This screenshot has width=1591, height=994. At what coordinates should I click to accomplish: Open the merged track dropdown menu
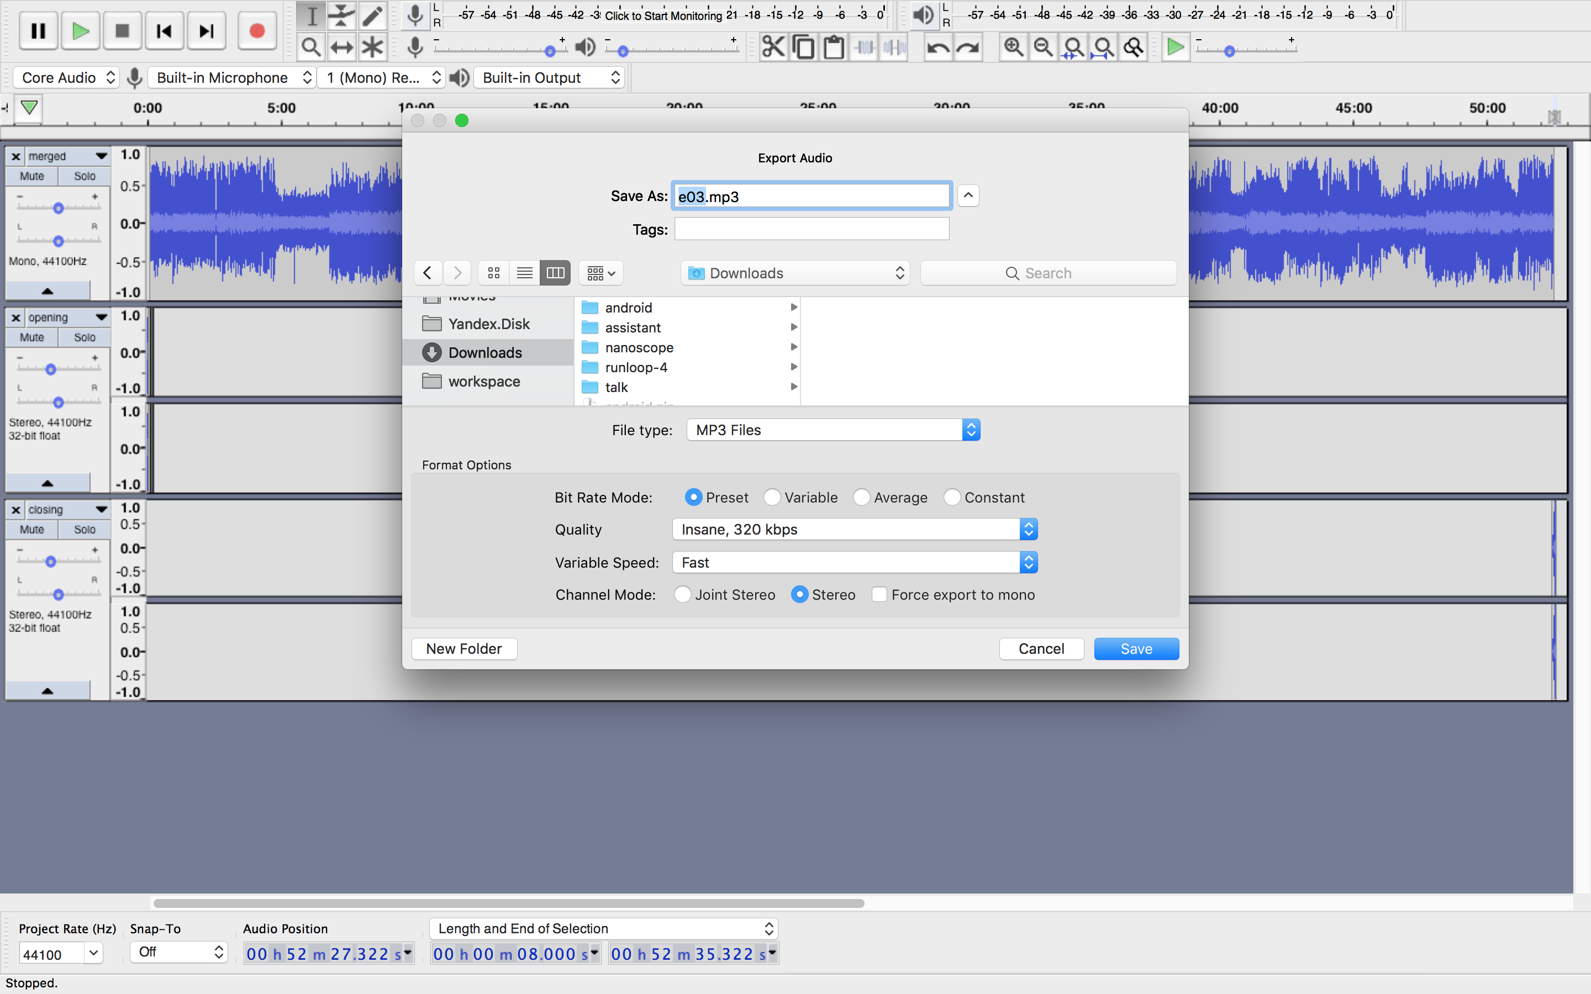tap(101, 156)
